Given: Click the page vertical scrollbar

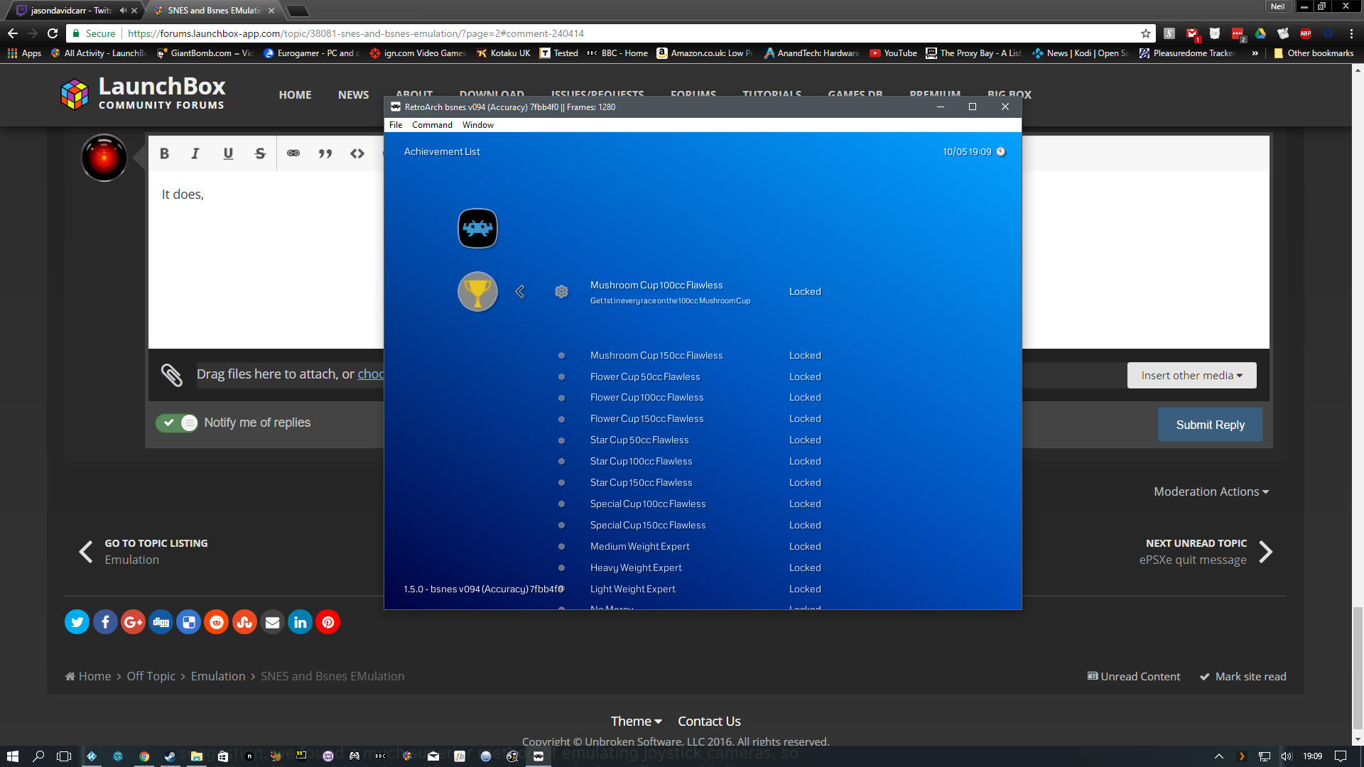Looking at the screenshot, I should pos(1358,668).
